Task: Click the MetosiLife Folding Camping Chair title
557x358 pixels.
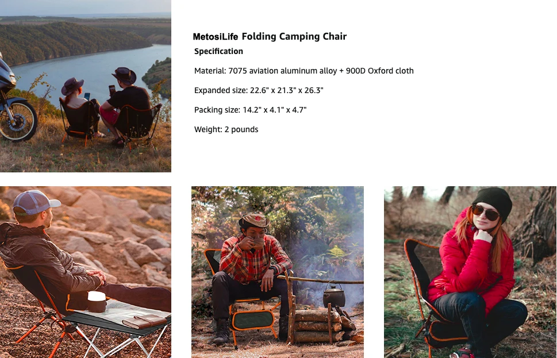Action: tap(270, 36)
